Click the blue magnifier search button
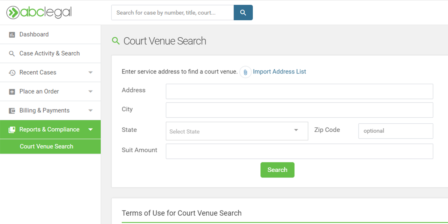Screen dimensions: 448x224 tap(243, 13)
